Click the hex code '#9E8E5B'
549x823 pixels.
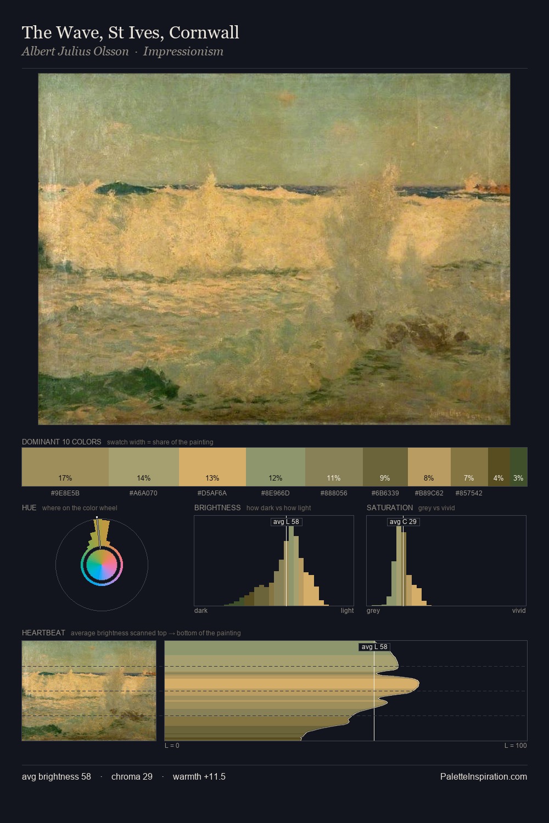click(65, 493)
